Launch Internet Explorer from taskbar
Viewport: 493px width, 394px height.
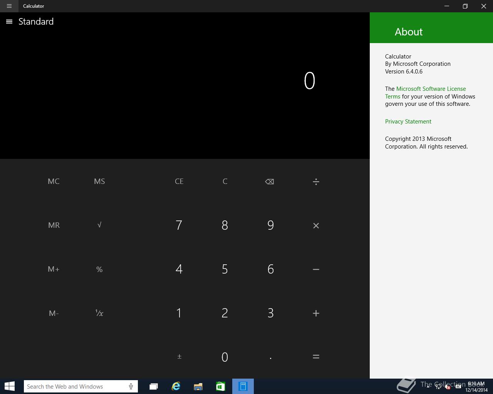coord(176,386)
